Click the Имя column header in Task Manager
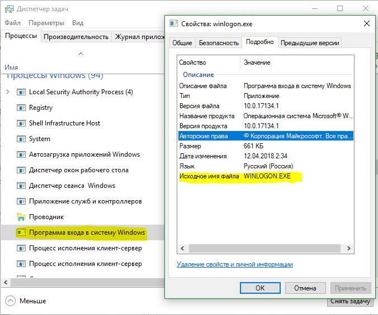Viewport: 378px width, 315px height. point(11,67)
